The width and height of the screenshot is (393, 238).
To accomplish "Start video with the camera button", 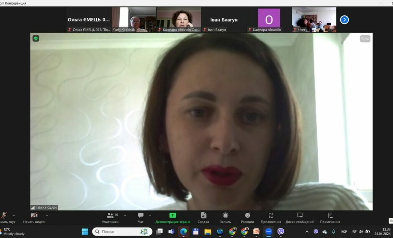I will pyautogui.click(x=34, y=216).
